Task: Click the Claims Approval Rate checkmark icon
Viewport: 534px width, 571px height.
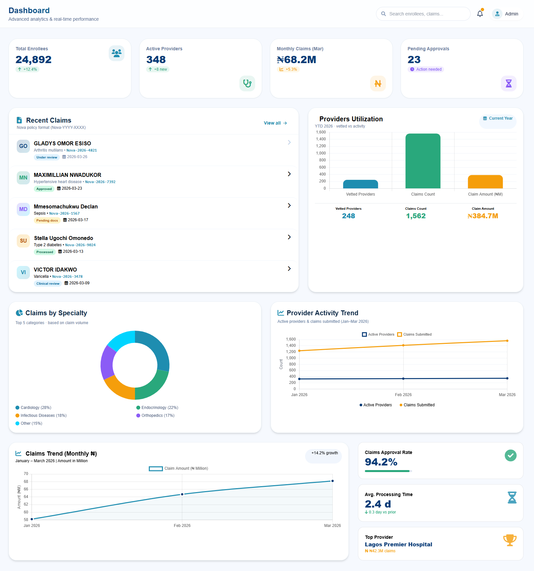Action: [510, 455]
